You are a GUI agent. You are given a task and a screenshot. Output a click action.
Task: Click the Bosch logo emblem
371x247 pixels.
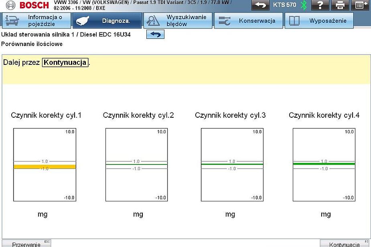(10, 5)
